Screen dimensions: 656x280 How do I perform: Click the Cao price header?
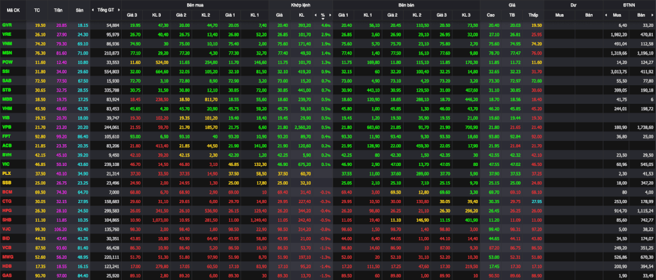point(491,15)
